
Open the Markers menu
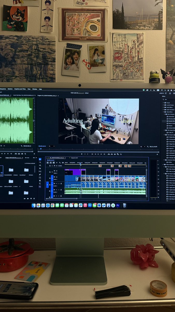[10, 89]
